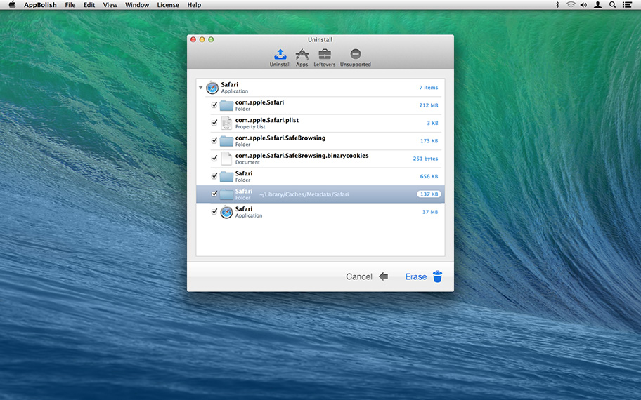Click the Cancel arrow icon
Screen dimensions: 641x400
[383, 276]
